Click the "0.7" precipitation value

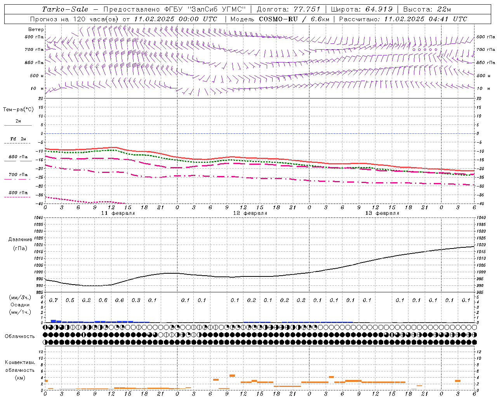coord(53,300)
